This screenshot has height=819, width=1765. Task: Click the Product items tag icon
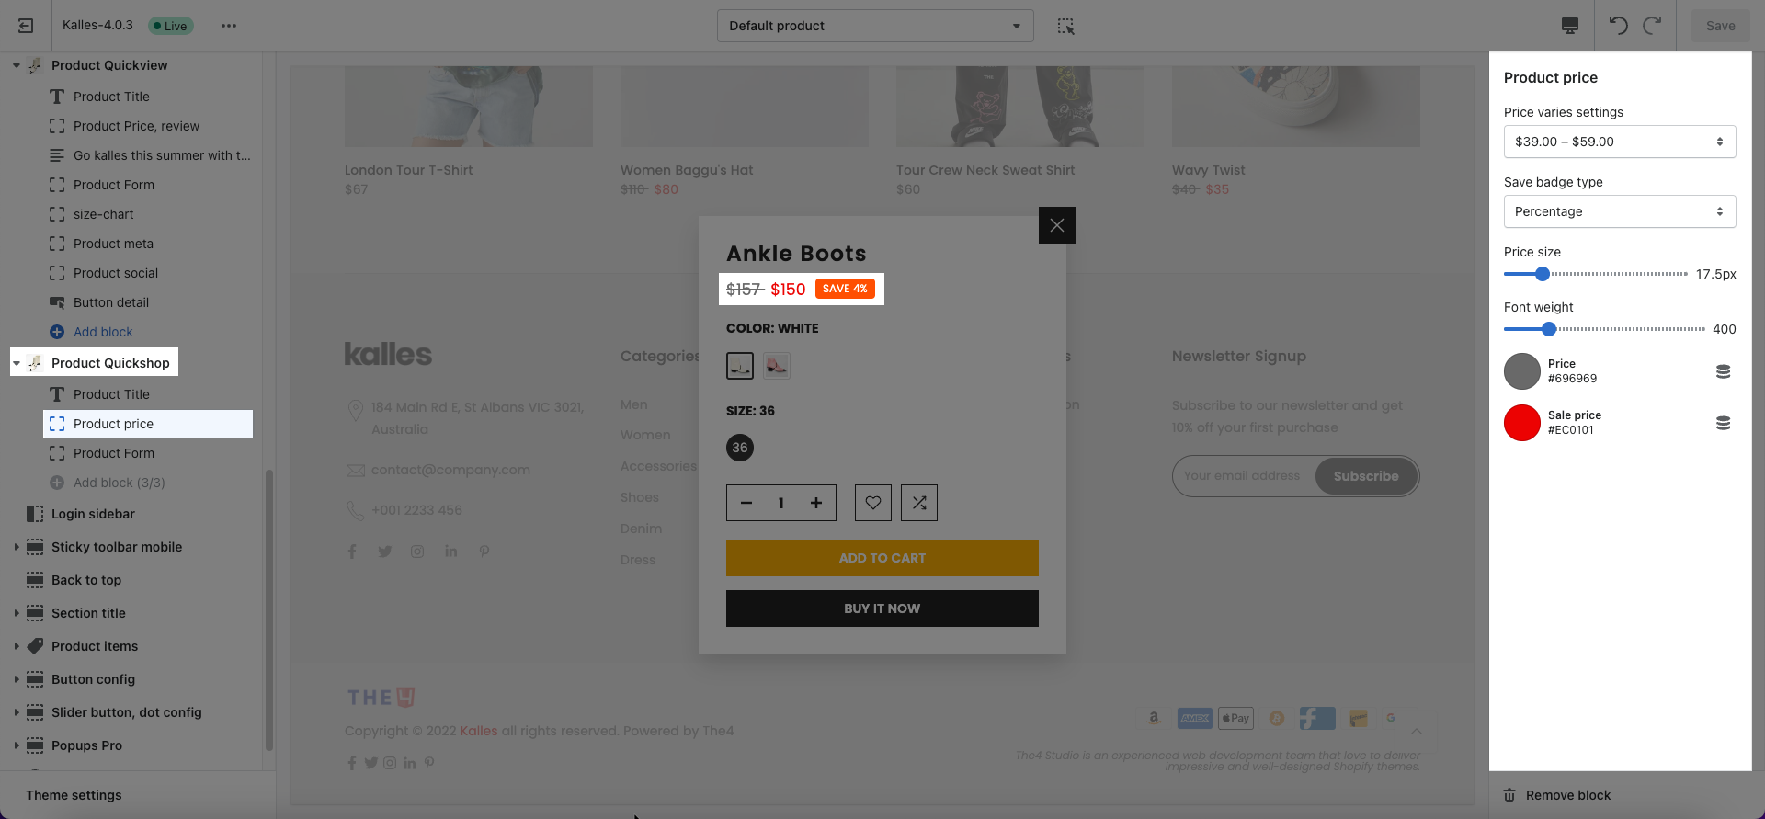pyautogui.click(x=35, y=646)
